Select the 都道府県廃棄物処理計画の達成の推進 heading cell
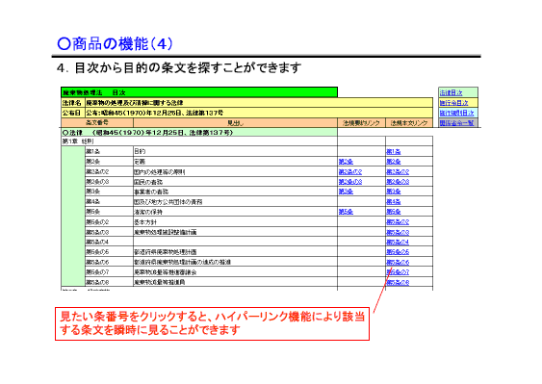 tap(235, 262)
